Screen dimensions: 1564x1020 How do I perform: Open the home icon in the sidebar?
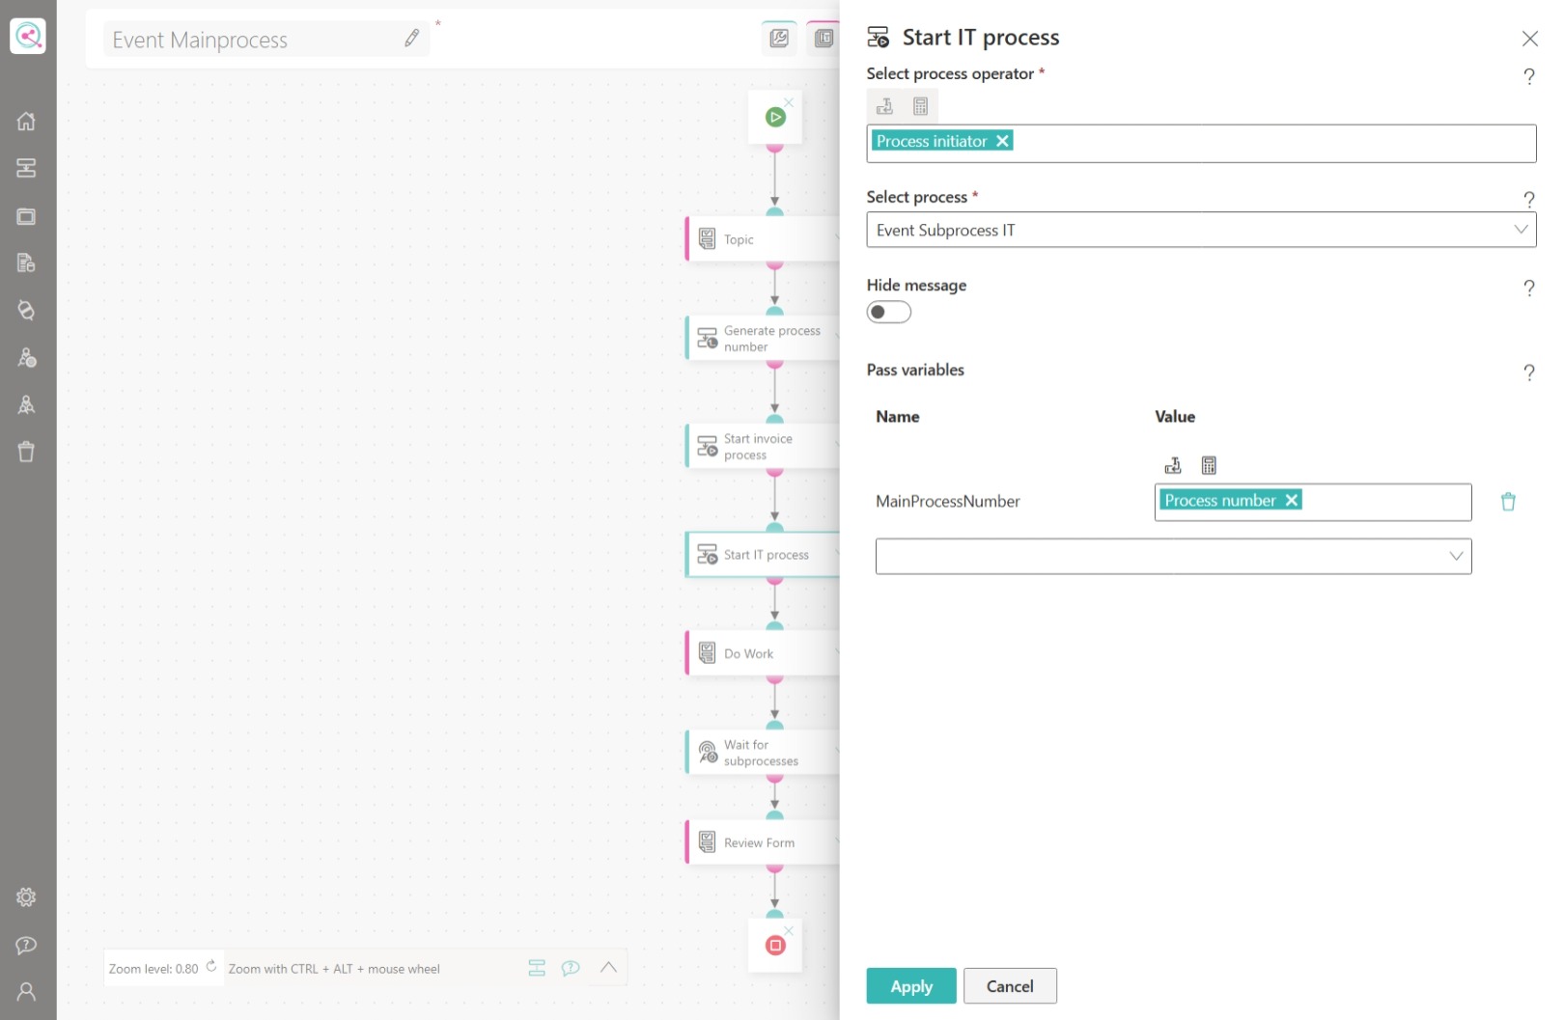click(x=26, y=121)
